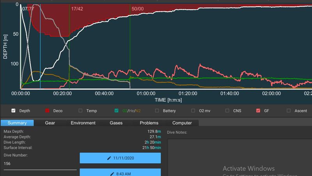
Task: Click the 17/42 gas switch marker on graph
Action: coord(76,8)
